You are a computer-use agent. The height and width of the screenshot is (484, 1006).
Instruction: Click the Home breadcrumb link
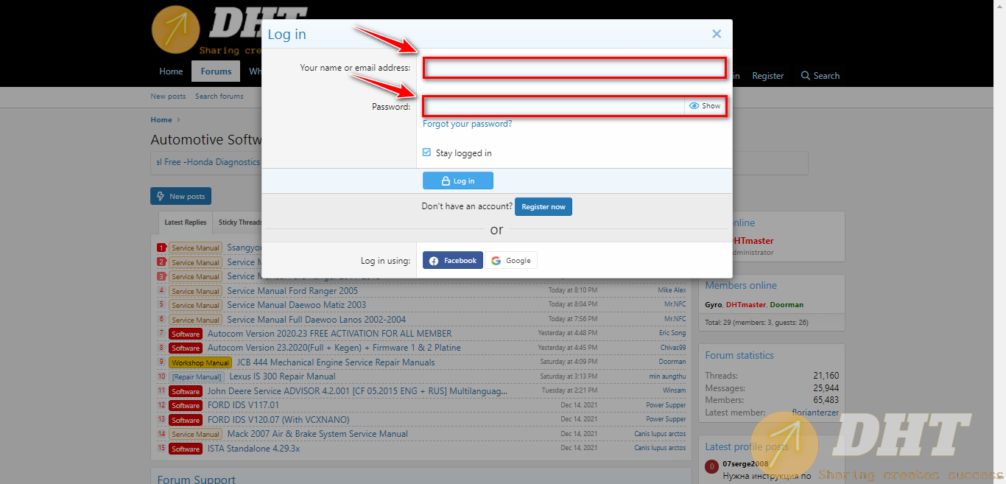(x=161, y=119)
